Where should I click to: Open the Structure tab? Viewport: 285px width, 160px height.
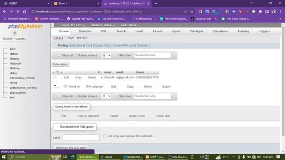(x=85, y=31)
